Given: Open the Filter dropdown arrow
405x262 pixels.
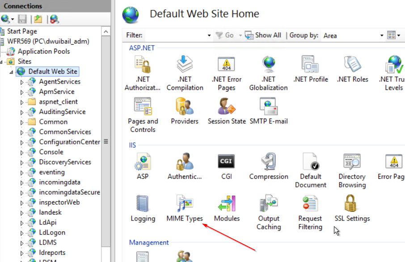Looking at the screenshot, I should (209, 35).
